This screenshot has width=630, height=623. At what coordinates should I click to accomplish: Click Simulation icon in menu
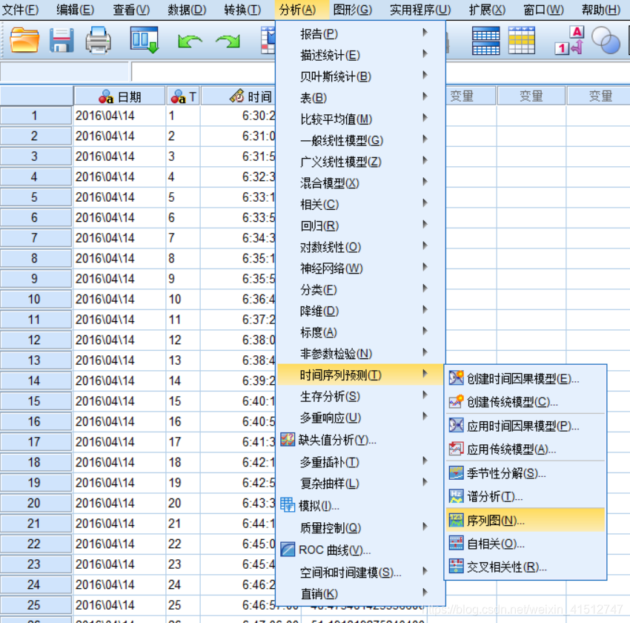click(288, 505)
